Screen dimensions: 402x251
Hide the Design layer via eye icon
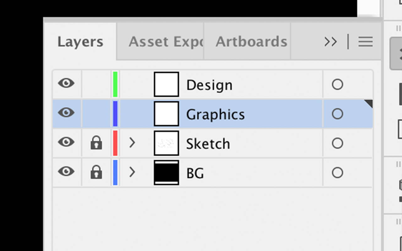66,83
